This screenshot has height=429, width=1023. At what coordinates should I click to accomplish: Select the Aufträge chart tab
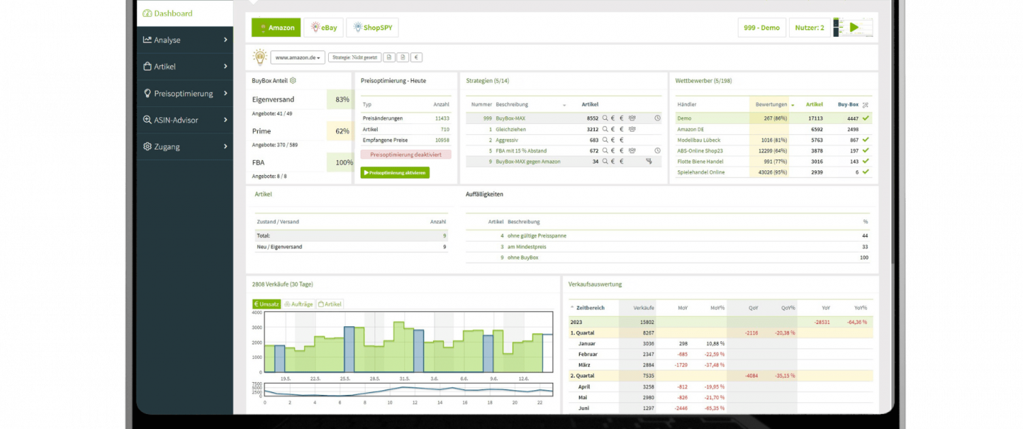pyautogui.click(x=299, y=304)
